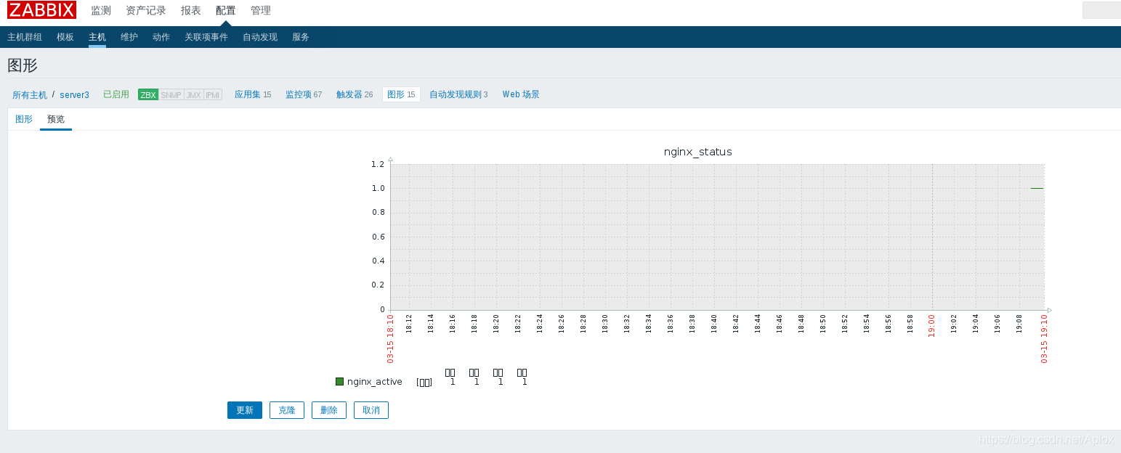Screen dimensions: 1121x453
Task: Click the green ZBX availability badge
Action: [x=148, y=95]
